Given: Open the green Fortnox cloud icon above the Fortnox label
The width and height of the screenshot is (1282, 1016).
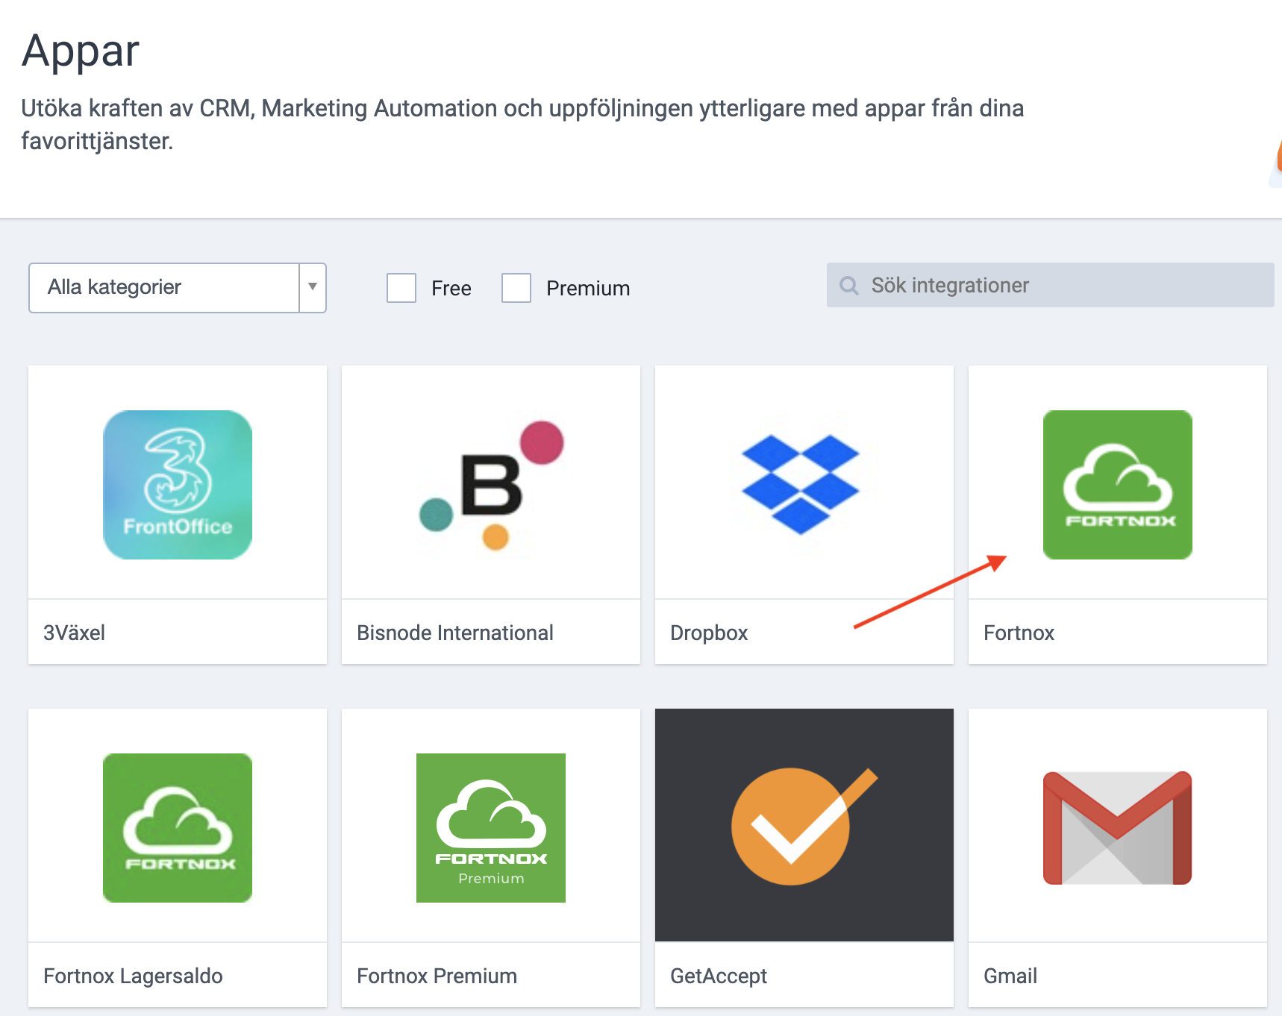Looking at the screenshot, I should tap(1118, 485).
